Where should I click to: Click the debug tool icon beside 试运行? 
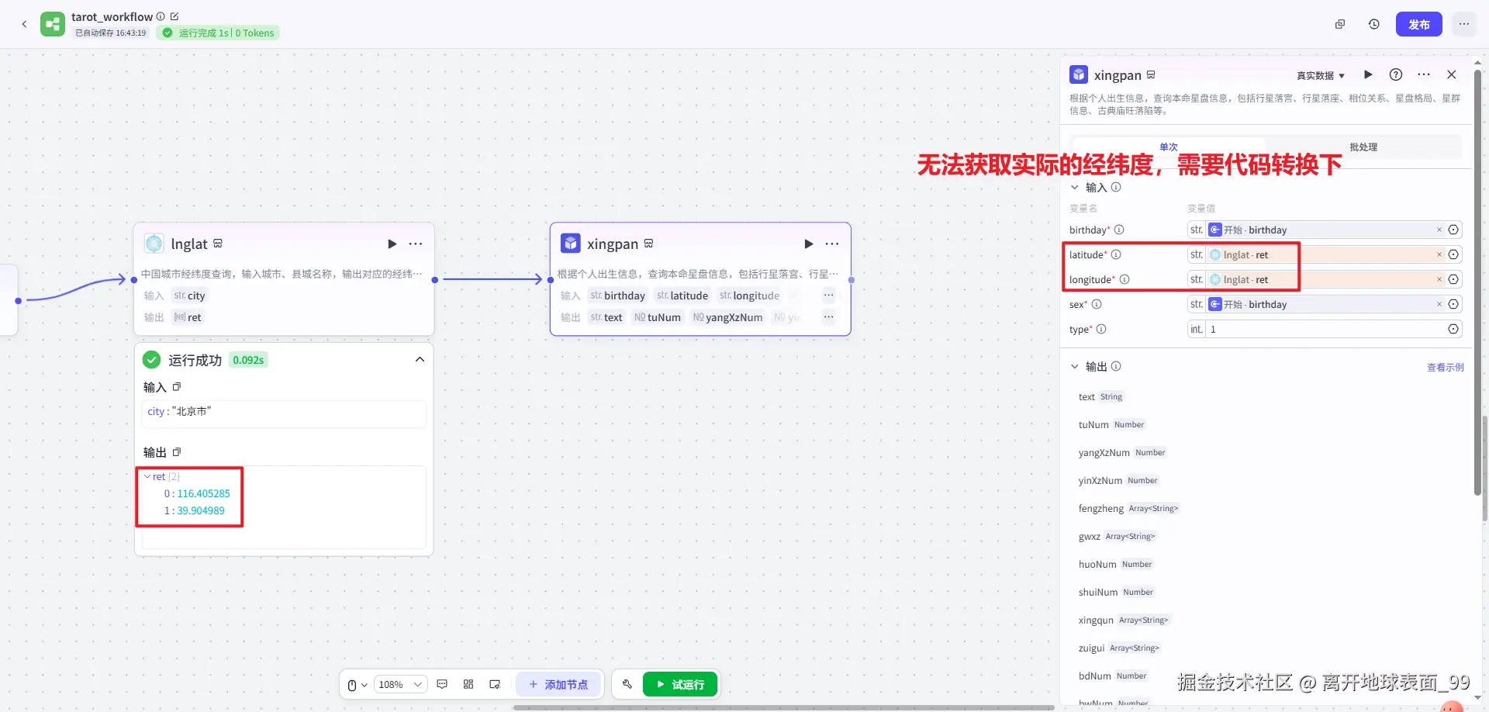(x=627, y=684)
